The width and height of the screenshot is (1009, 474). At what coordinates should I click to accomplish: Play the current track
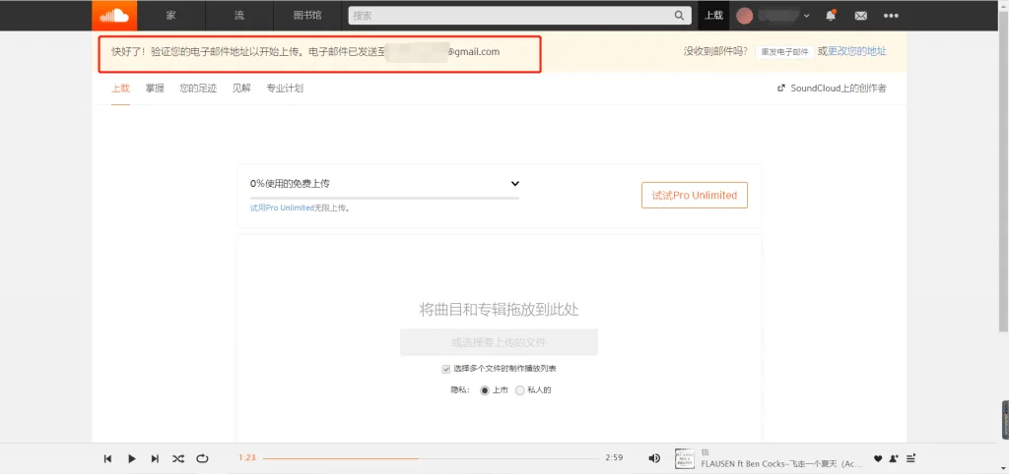pos(132,458)
